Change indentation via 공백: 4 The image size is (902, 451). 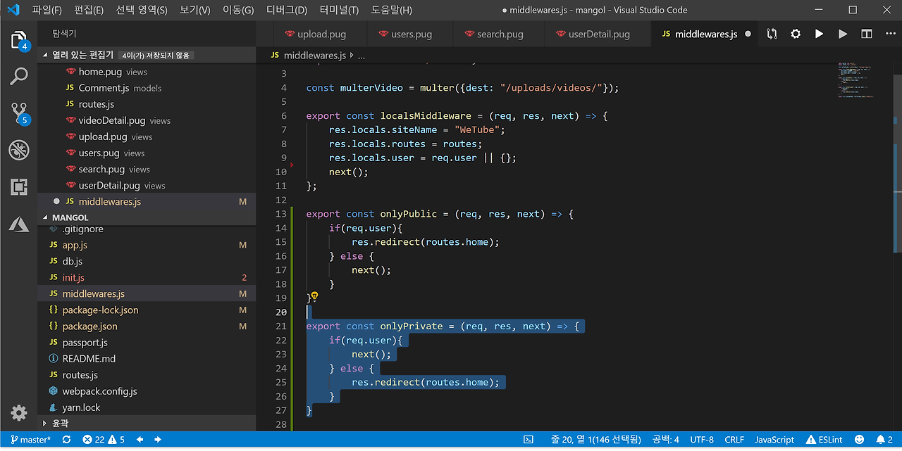pos(666,440)
